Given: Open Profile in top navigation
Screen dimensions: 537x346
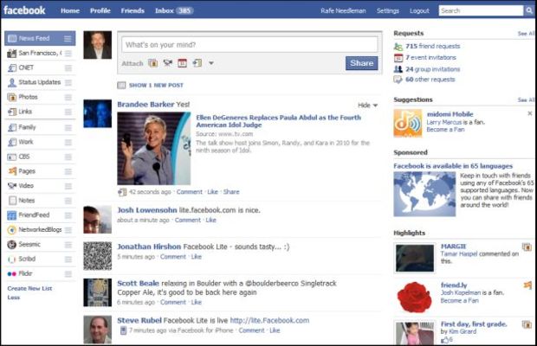Looking at the screenshot, I should [x=100, y=10].
